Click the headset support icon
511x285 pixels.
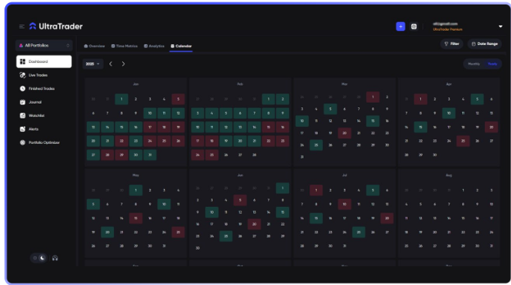pyautogui.click(x=55, y=258)
